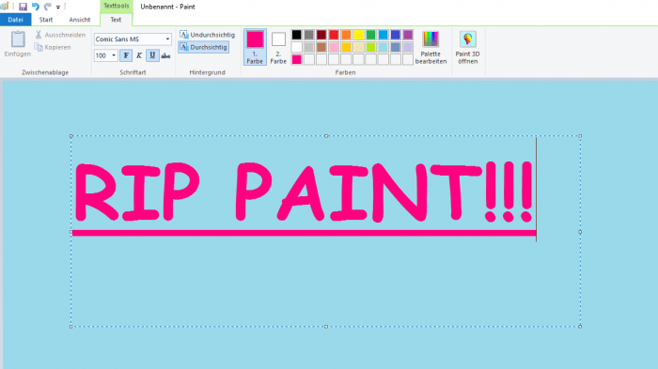Pick the green color swatch
The height and width of the screenshot is (369, 658).
(x=371, y=35)
